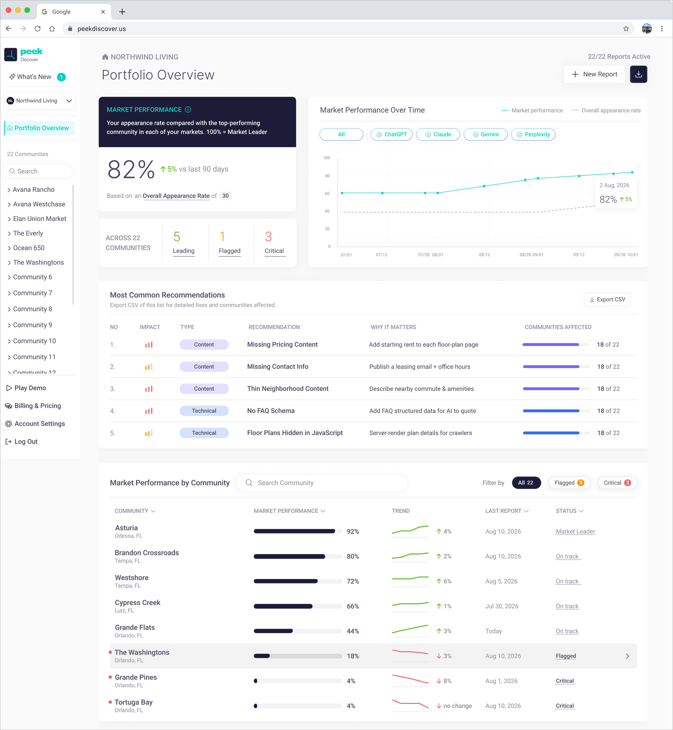Screen dimensions: 673x730
Task: Focus the Search Community field
Action: coord(321,483)
